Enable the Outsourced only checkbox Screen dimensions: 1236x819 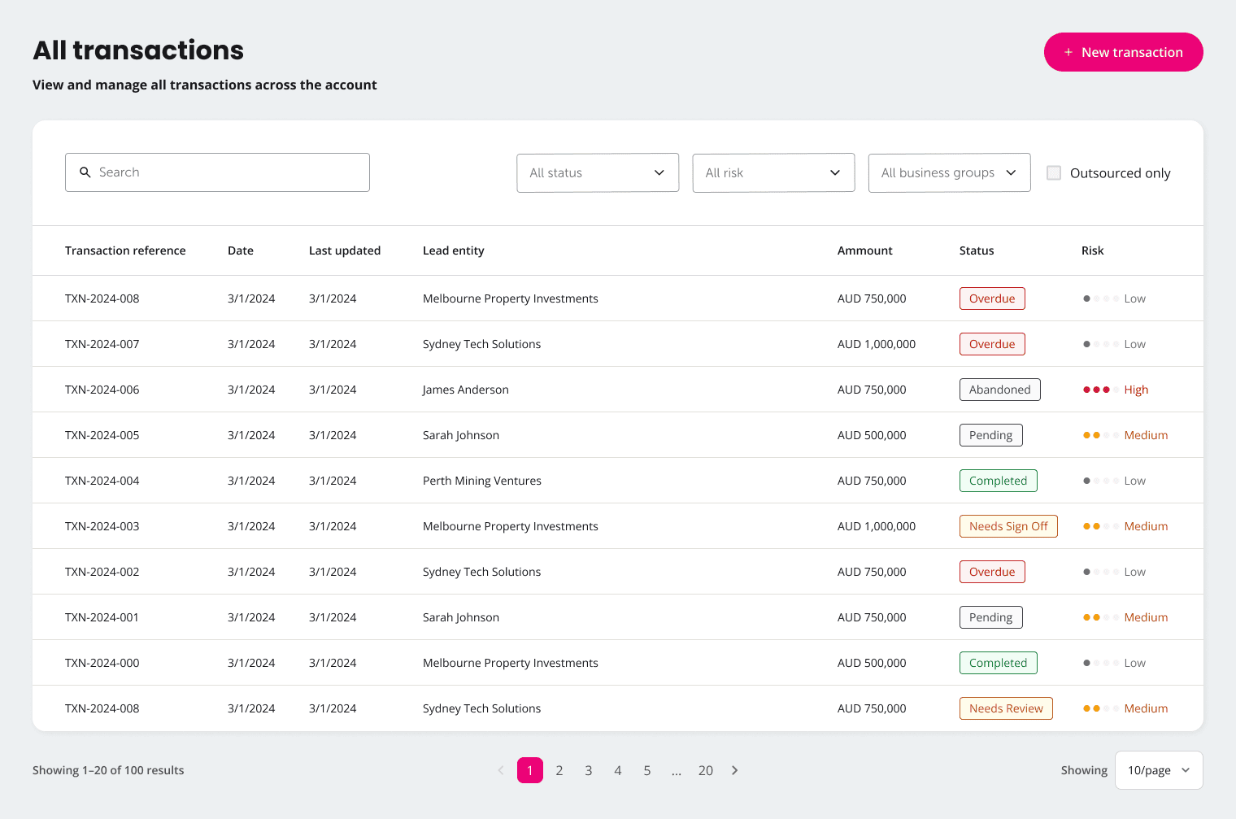(x=1054, y=172)
